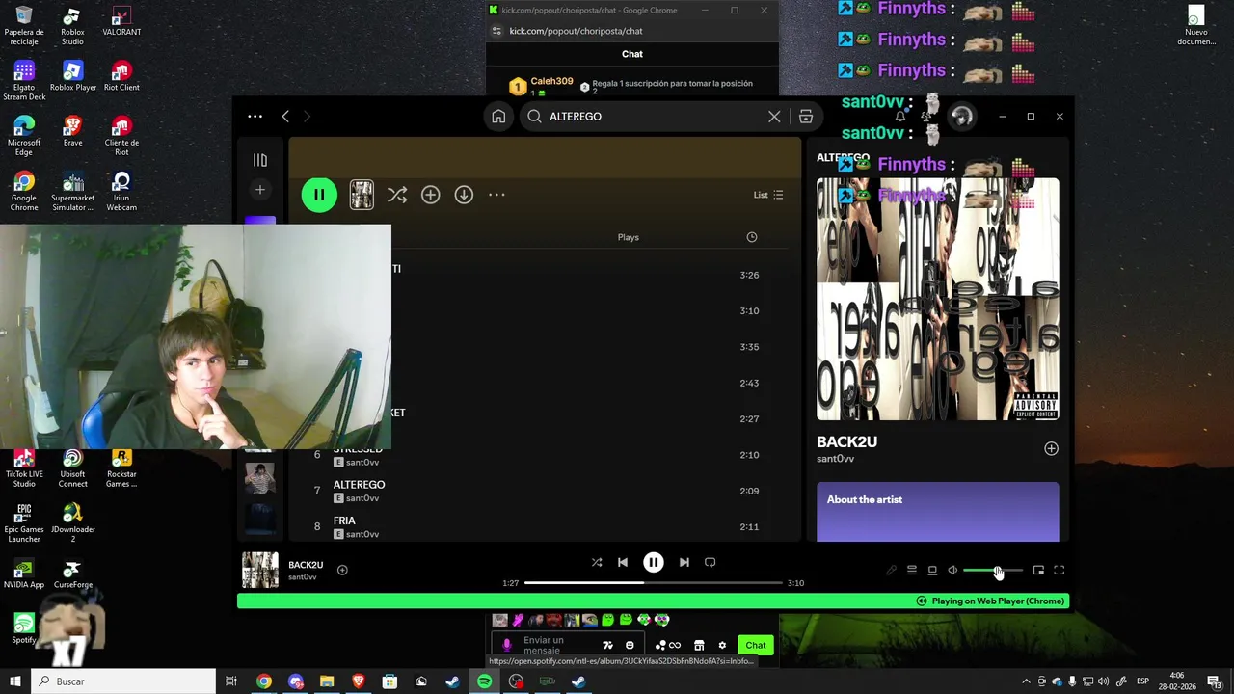Seek within the song progress bar
Viewport: 1234px width, 694px height.
point(654,583)
